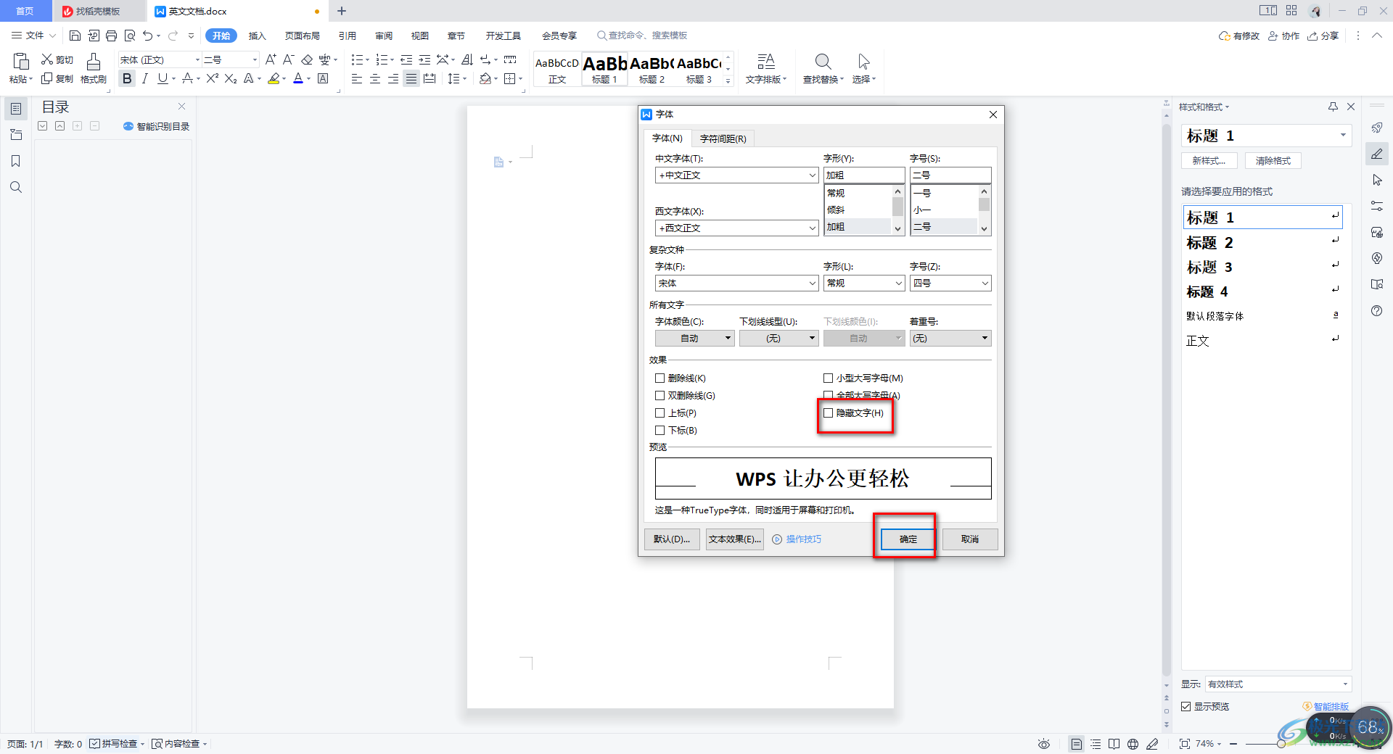Enable the Small caps (小型大写字母) checkbox
1393x754 pixels.
click(829, 378)
